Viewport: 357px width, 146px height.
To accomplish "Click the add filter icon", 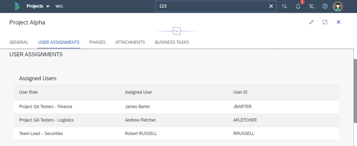I will [311, 6].
